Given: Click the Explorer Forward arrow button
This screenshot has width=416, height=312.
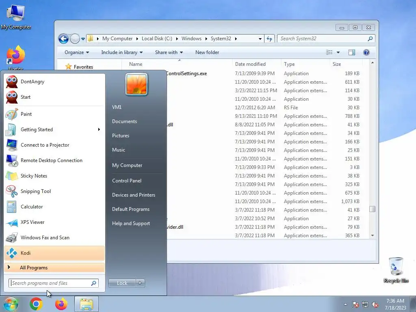Looking at the screenshot, I should [75, 39].
